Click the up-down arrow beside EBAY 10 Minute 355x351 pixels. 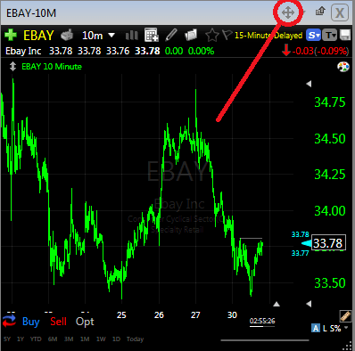[12, 66]
